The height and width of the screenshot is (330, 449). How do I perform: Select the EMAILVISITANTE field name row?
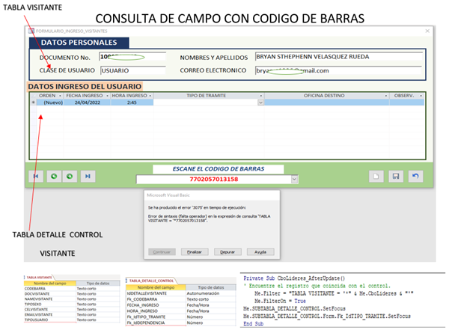tap(50, 314)
